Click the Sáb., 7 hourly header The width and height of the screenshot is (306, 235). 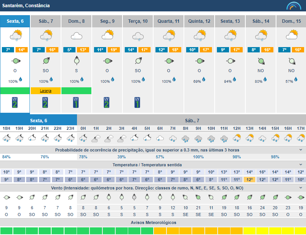point(192,120)
